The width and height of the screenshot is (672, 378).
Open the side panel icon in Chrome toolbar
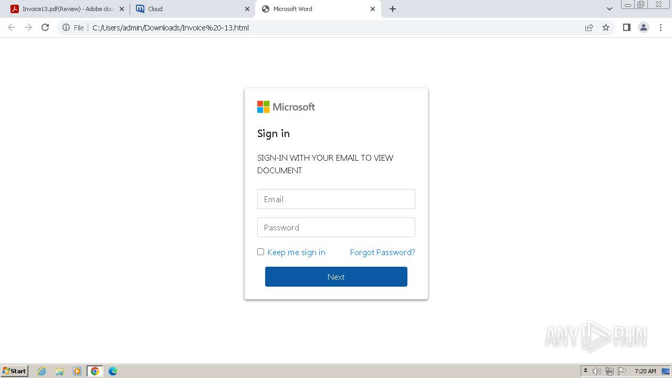tap(626, 27)
